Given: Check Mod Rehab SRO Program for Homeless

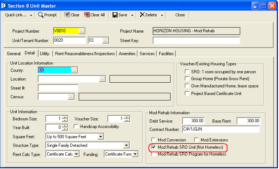Looking at the screenshot, I should (153, 154).
